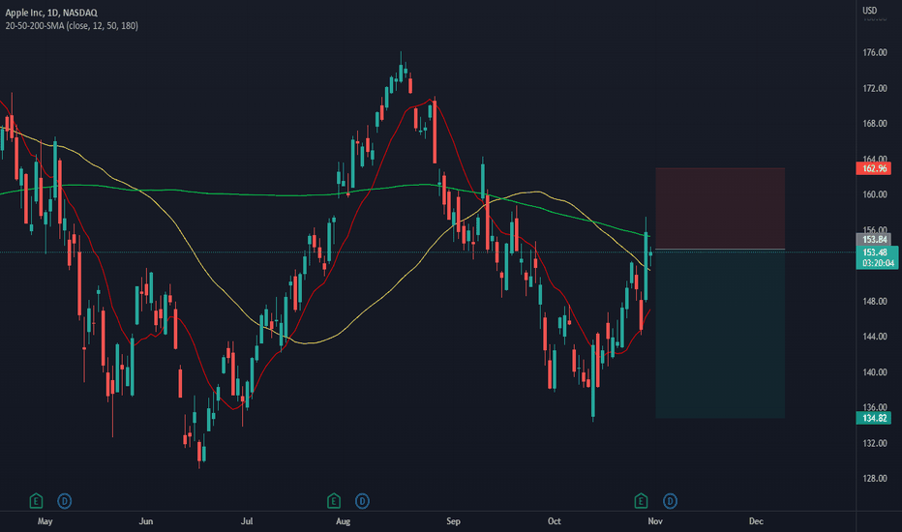Click the 144.00 price axis label
The width and height of the screenshot is (902, 532).
coord(874,337)
